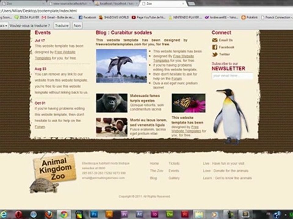Open the SHADOWS WORLD bookmark

click(114, 17)
